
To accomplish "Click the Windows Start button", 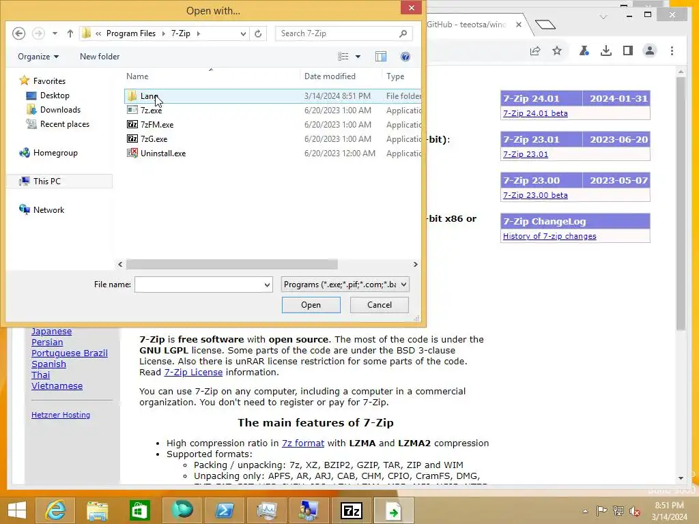I will (17, 510).
